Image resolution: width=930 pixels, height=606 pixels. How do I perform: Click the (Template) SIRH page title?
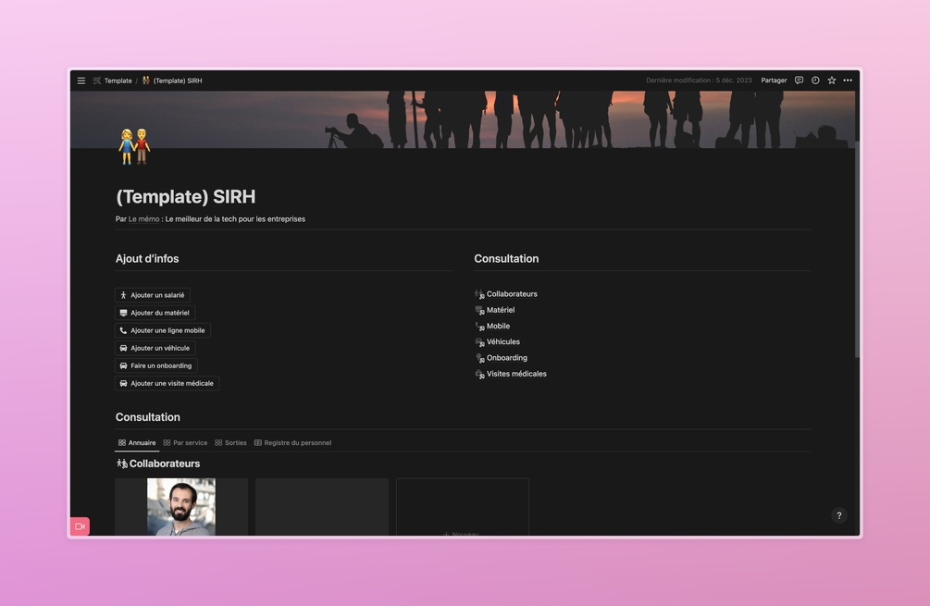point(186,197)
